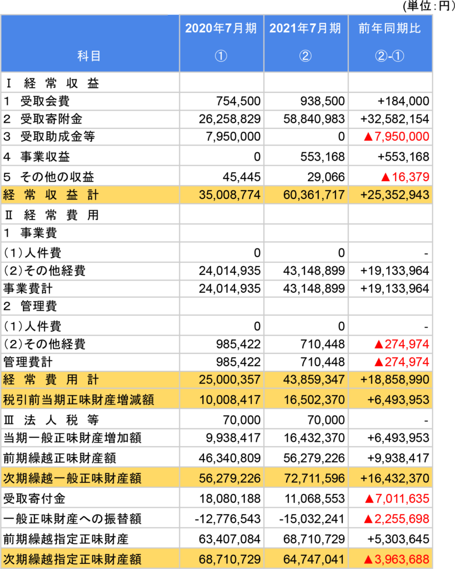
Task: Click the 事業収益 row label
Action: (45, 156)
